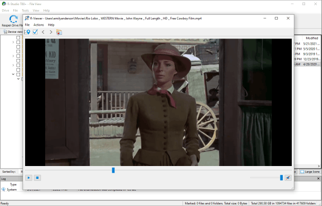322x206 pixels.
Task: Click the Sorted by label
Action: [x=9, y=172]
